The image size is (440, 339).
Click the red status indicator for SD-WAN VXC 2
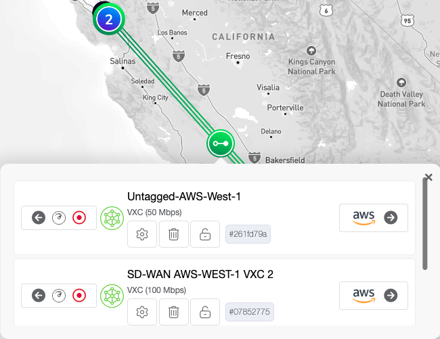[x=79, y=296]
